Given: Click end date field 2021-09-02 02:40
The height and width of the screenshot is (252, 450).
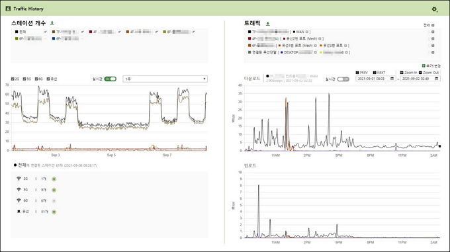Looking at the screenshot, I should click(x=420, y=79).
